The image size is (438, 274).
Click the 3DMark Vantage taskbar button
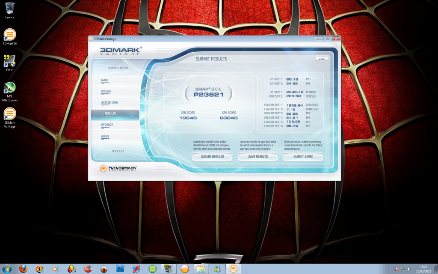(233, 269)
